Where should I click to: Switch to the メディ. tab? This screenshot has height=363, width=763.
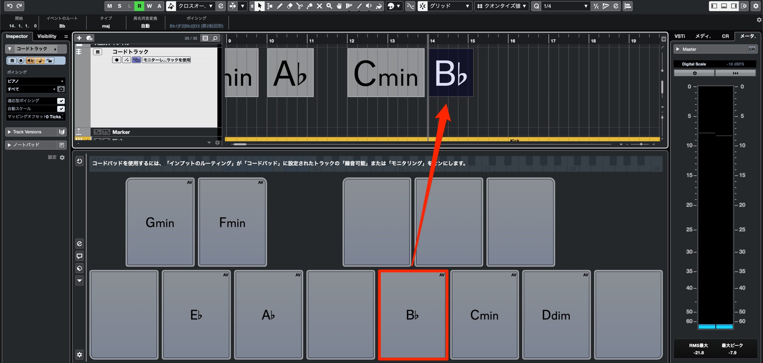coord(703,36)
